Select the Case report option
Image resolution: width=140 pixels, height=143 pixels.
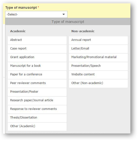[x=37, y=49]
